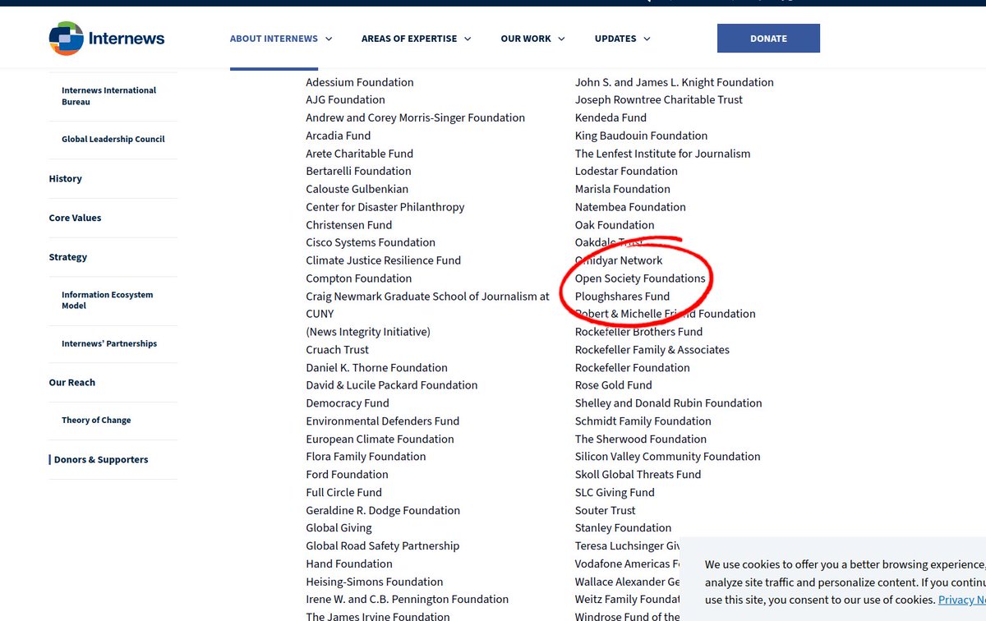
Task: Open Global Leadership Council sidebar link
Action: [113, 140]
